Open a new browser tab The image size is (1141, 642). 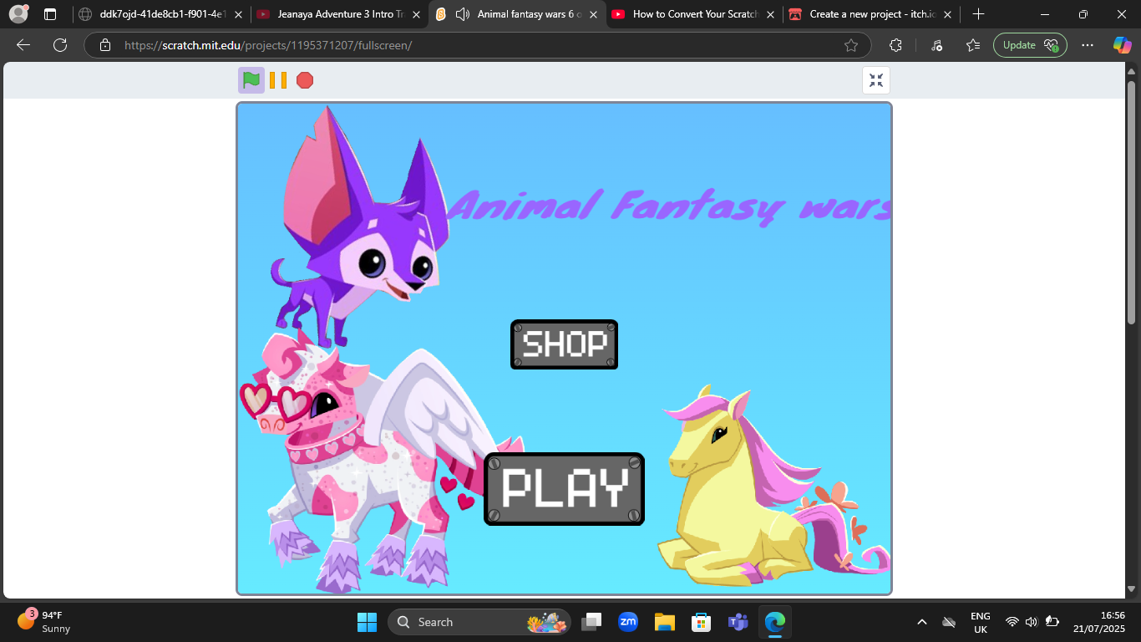[979, 14]
